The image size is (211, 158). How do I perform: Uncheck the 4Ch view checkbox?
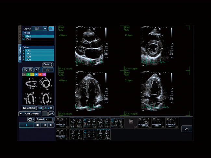tap(24, 57)
